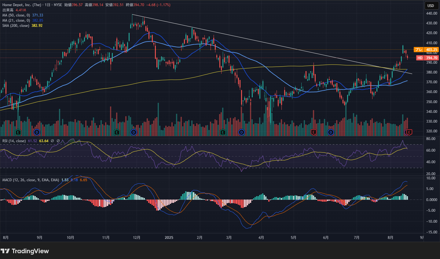Viewport: 440px width, 259px height.
Task: Click the 高値398.14 high value
Action: coord(94,5)
